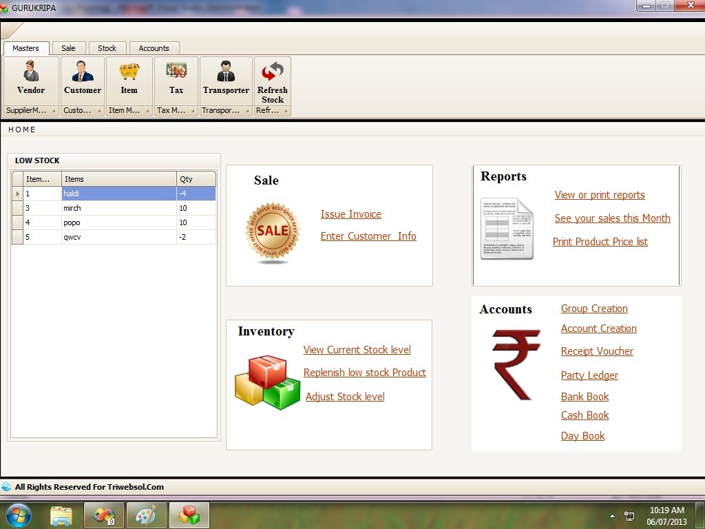Screen dimensions: 705x529
Task: Click the Issue Invoice link
Action: coord(351,214)
